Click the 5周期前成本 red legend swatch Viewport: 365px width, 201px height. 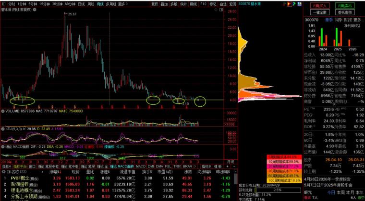[x=284, y=156]
